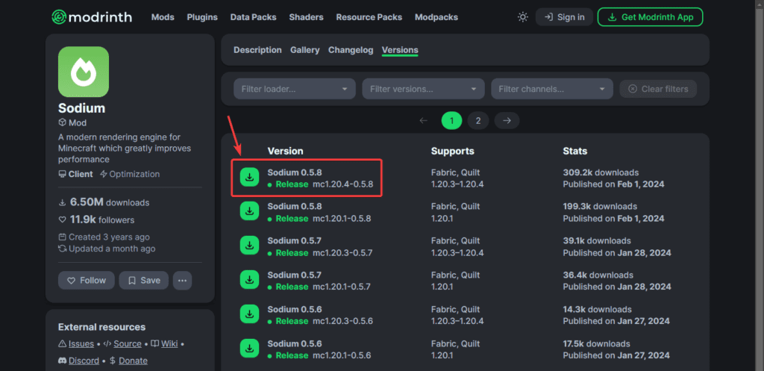The image size is (764, 371).
Task: Go to page 2 of versions
Action: [x=477, y=120]
